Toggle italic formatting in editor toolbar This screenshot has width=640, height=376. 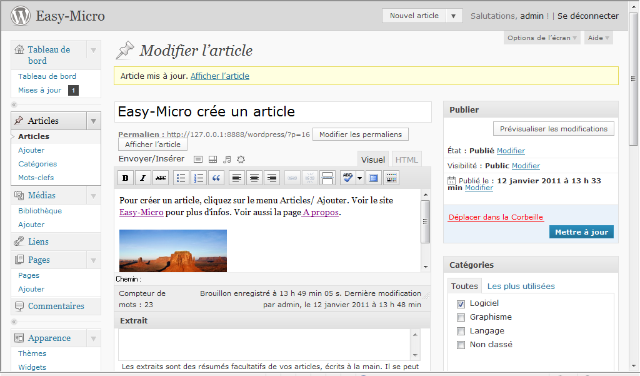pyautogui.click(x=143, y=178)
